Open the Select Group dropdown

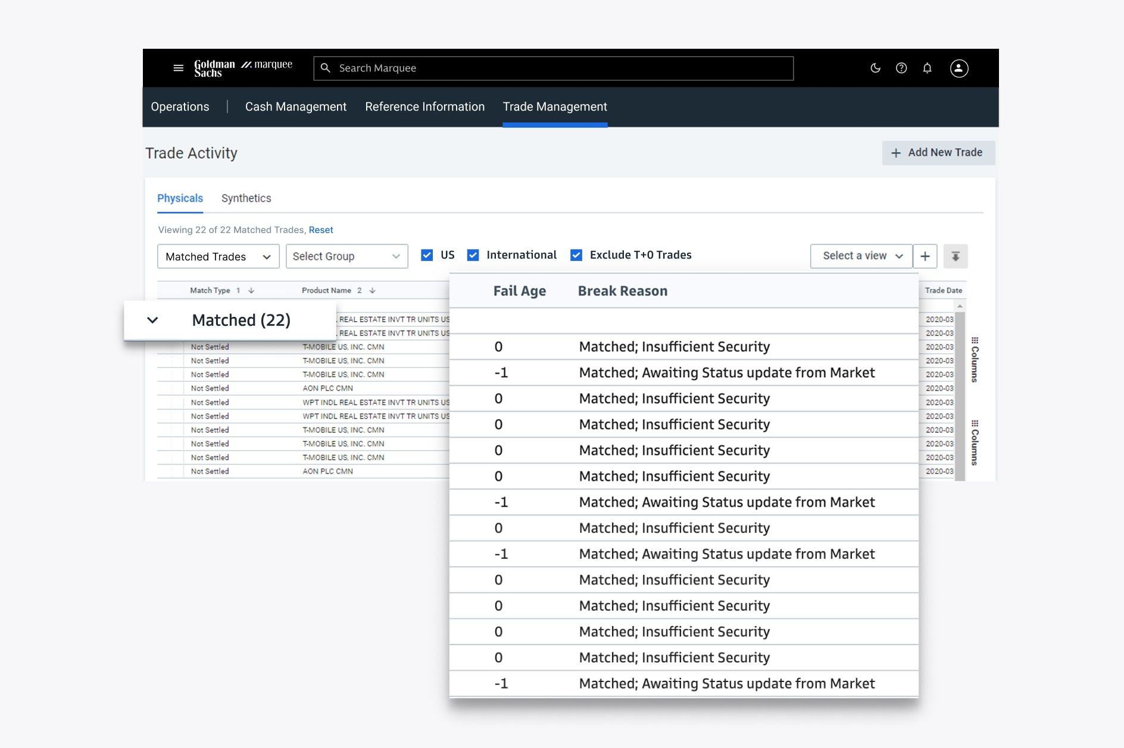tap(347, 256)
